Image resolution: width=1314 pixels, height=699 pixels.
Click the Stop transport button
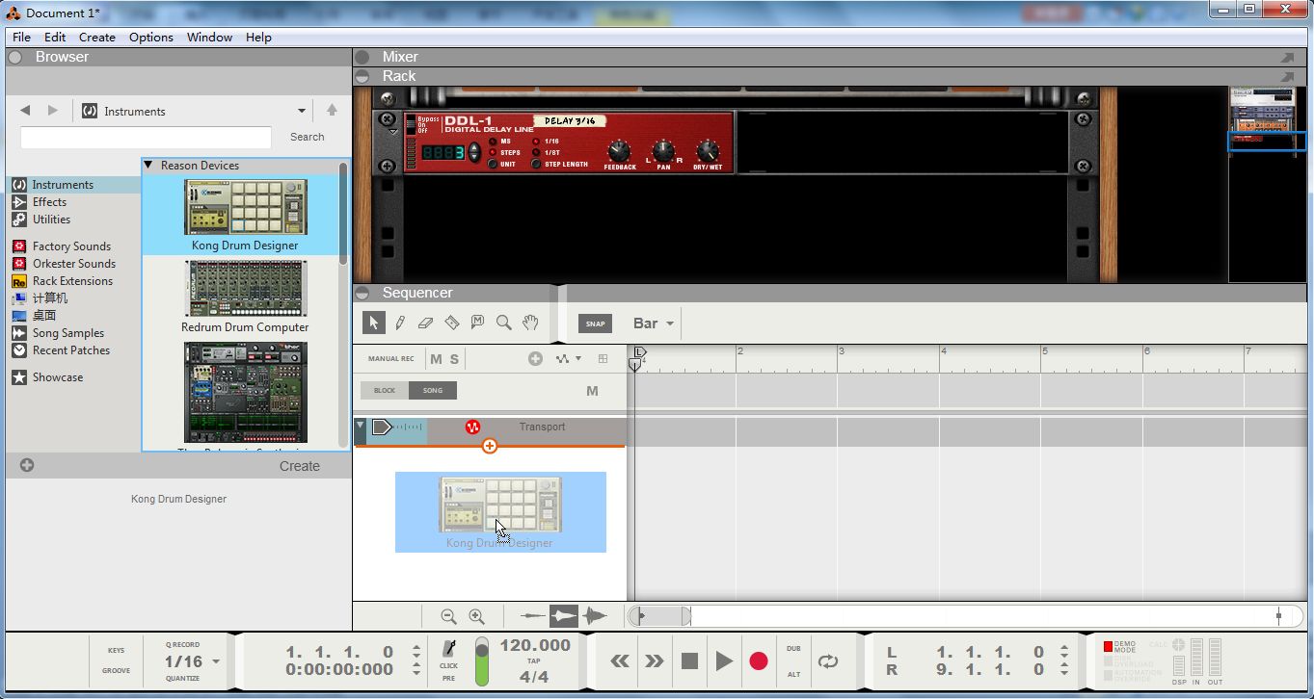(x=689, y=660)
